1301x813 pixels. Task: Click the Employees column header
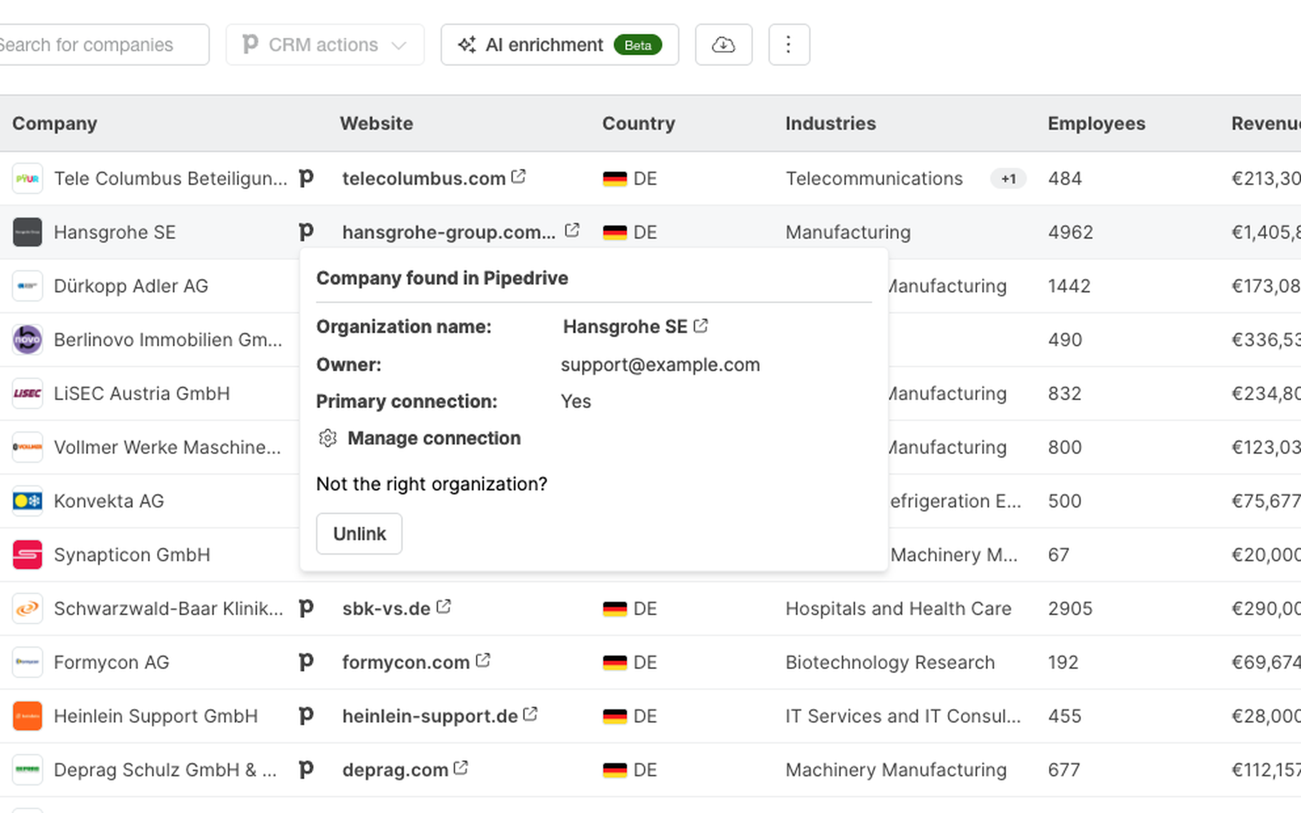click(x=1096, y=123)
